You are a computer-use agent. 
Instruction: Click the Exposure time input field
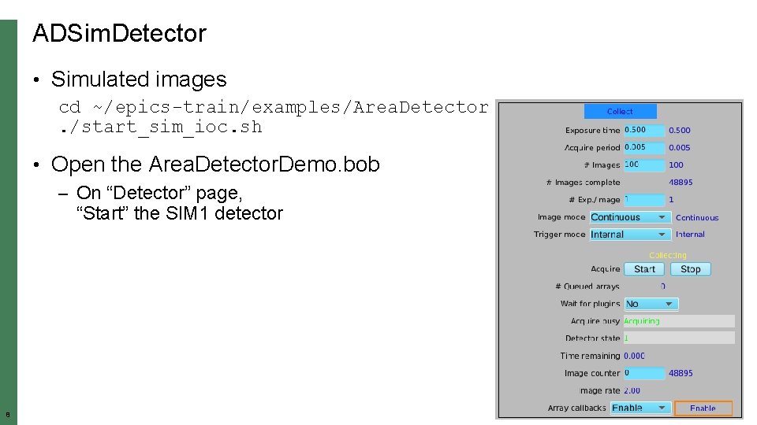click(643, 130)
